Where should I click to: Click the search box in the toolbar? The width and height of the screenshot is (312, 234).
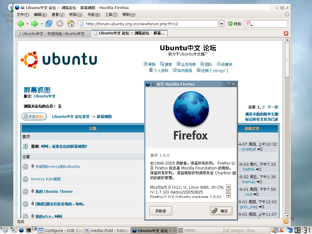coord(266,24)
